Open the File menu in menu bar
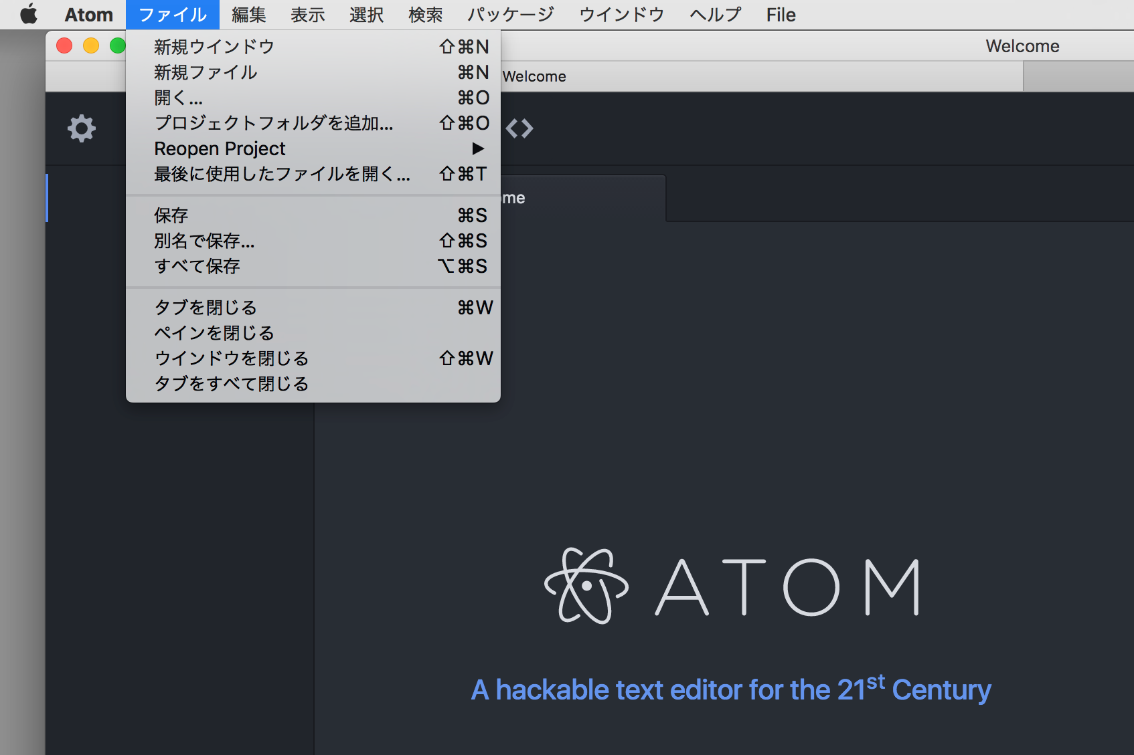 [781, 15]
